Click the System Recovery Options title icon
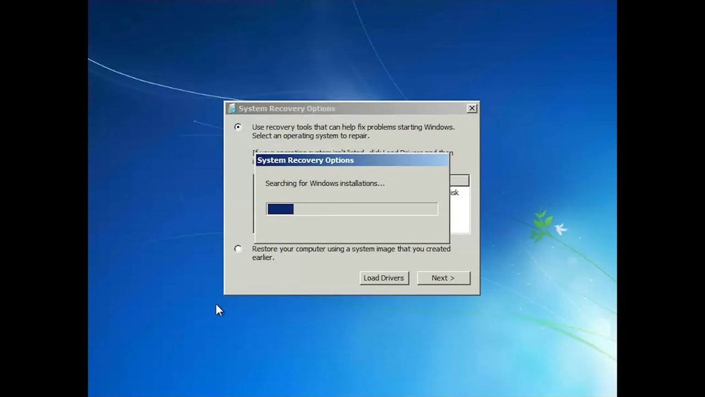This screenshot has height=397, width=705. click(x=232, y=109)
